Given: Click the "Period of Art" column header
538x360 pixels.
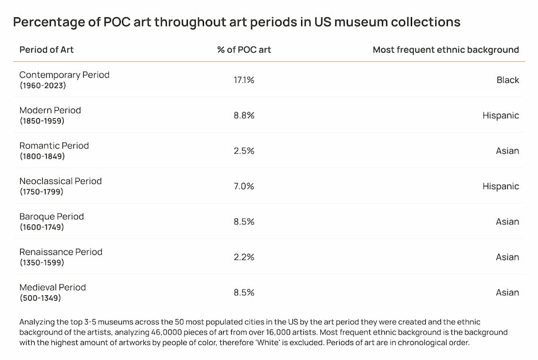Looking at the screenshot, I should click(x=46, y=50).
